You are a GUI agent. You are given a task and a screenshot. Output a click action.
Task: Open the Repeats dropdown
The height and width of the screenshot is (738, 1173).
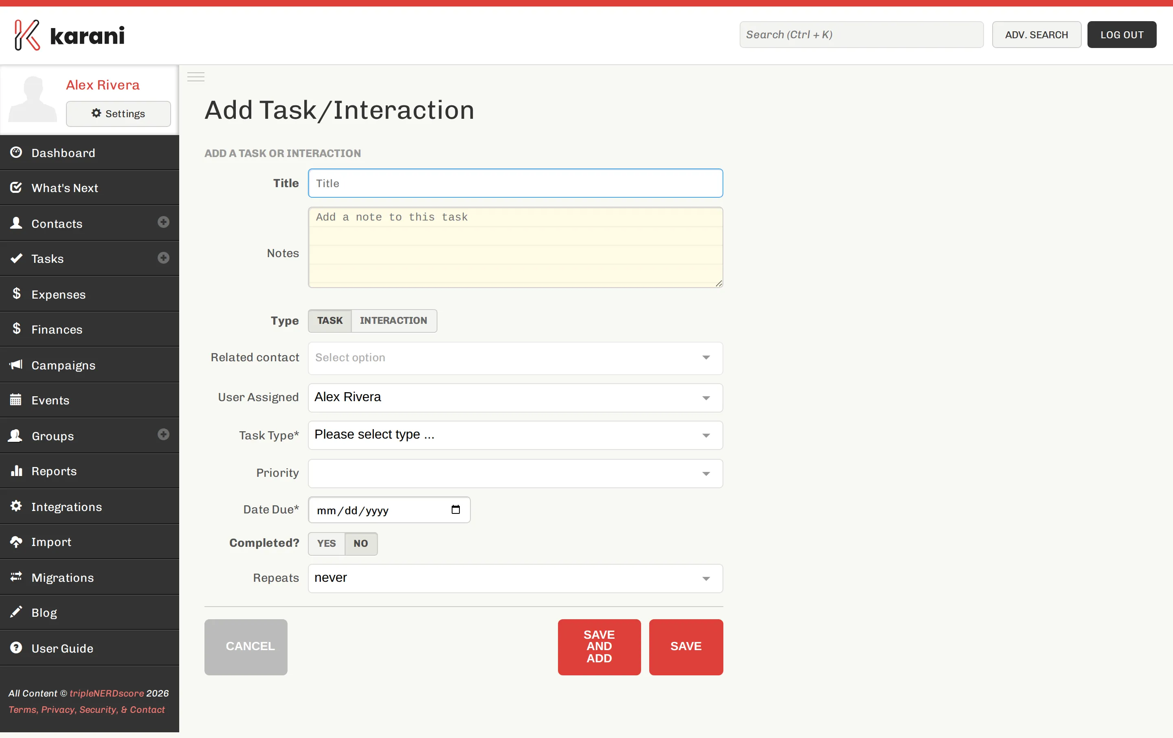[x=515, y=578]
